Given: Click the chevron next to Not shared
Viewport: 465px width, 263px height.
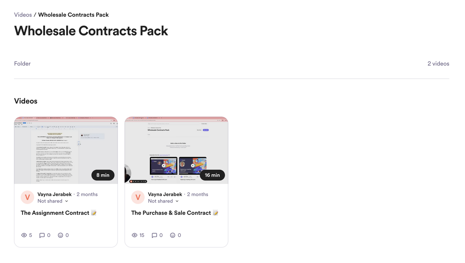Looking at the screenshot, I should point(67,201).
